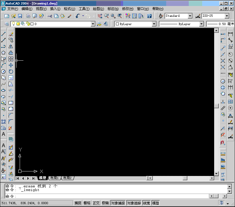This screenshot has height=207, width=235.
Task: Open the 文件(F) menu
Action: point(13,9)
